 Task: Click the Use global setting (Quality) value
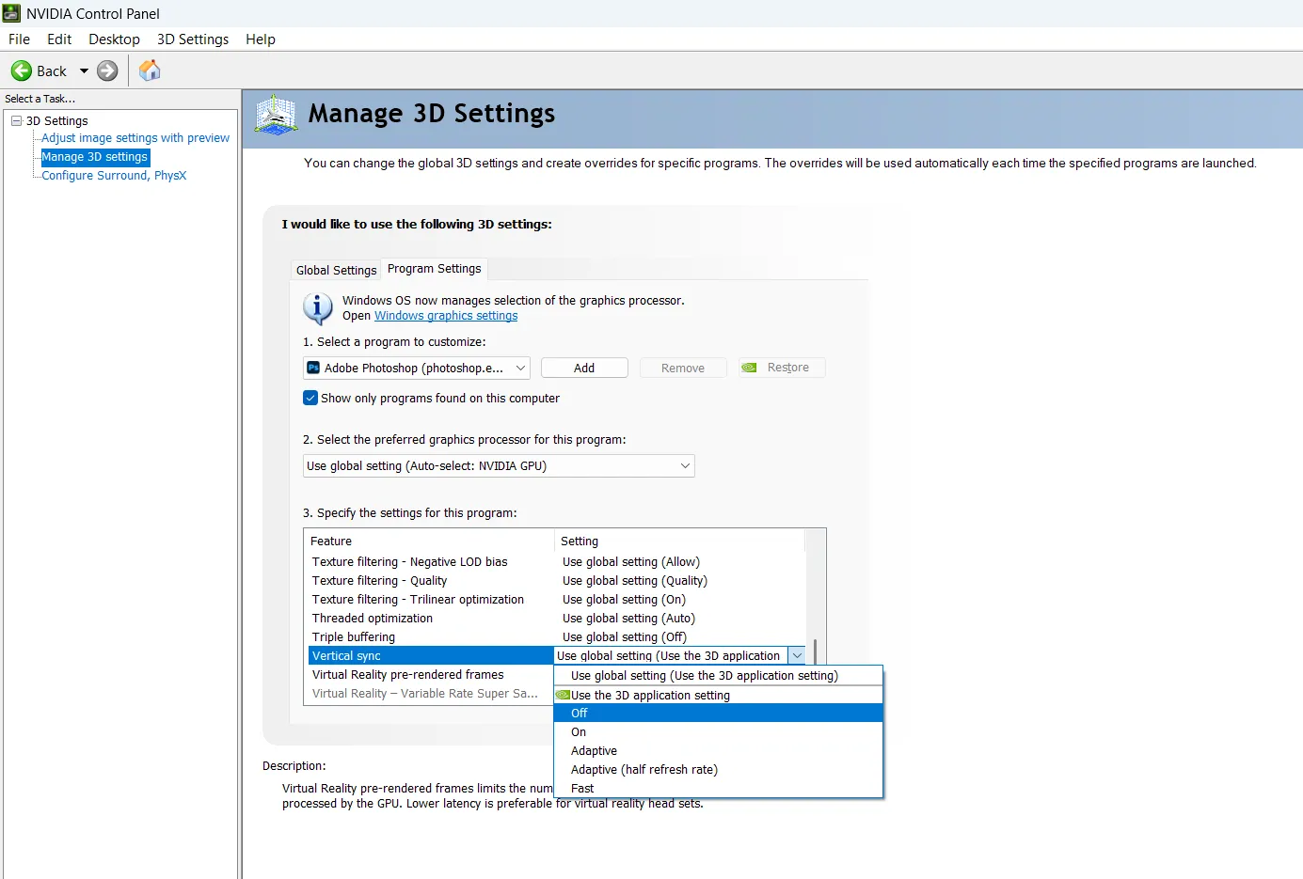635,580
